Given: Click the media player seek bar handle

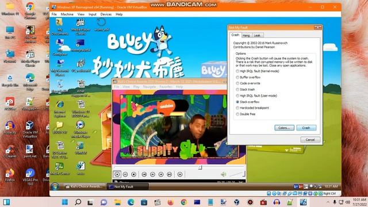Looking at the screenshot, I should [200, 167].
